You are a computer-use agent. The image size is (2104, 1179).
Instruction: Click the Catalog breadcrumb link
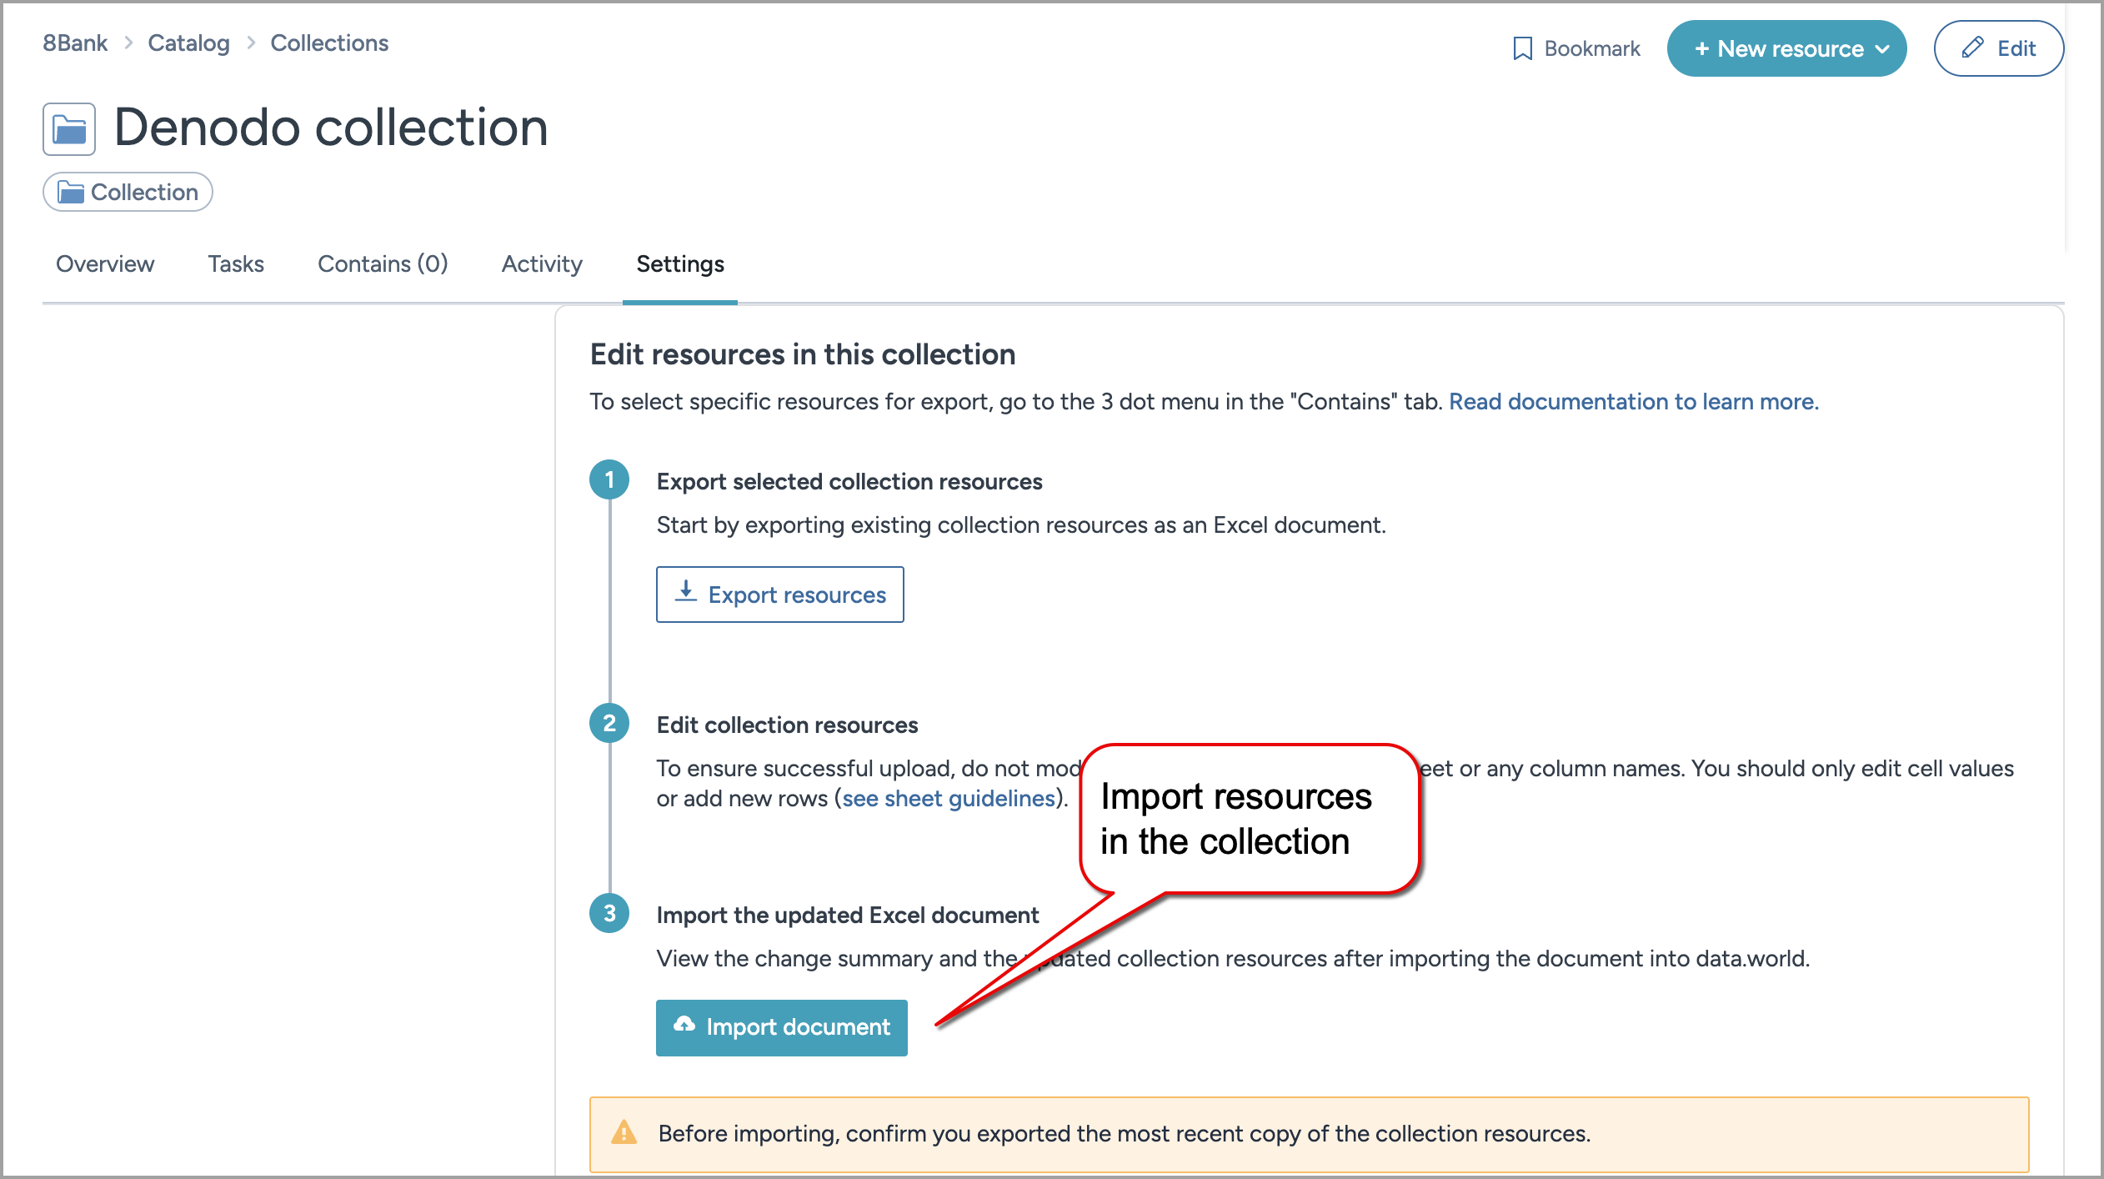(x=188, y=43)
